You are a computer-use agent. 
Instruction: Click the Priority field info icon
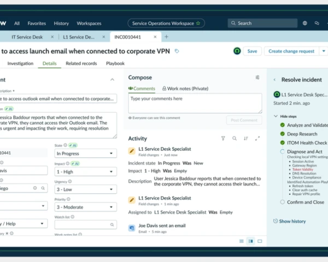pos(68,199)
